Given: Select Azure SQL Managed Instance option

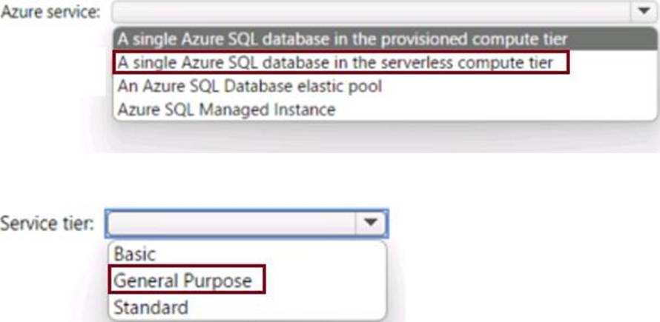Looking at the screenshot, I should [x=385, y=110].
